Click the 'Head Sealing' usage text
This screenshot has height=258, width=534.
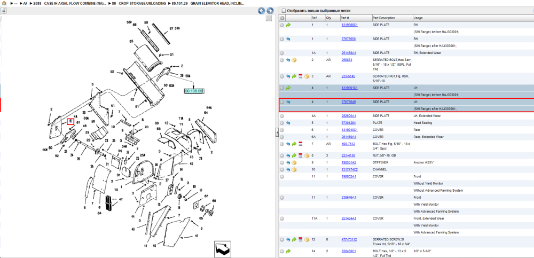pos(422,123)
